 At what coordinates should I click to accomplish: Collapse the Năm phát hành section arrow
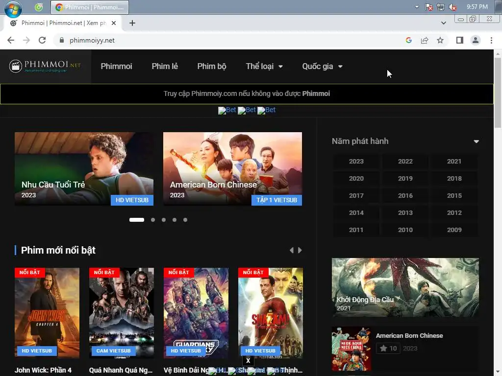pos(477,141)
